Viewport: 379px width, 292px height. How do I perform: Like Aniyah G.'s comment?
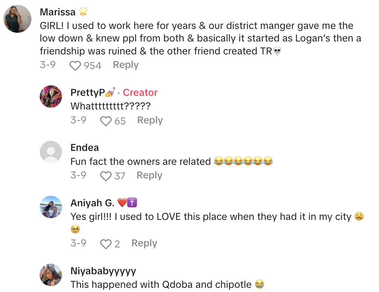(x=106, y=244)
